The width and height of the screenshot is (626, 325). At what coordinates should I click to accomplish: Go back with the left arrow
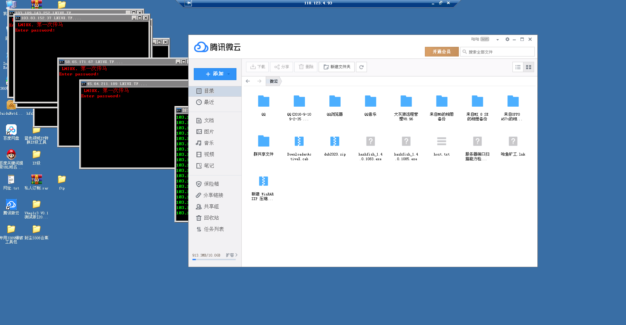pyautogui.click(x=248, y=81)
